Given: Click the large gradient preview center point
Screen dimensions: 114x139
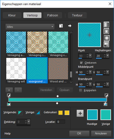Looking at the screenshot, I should [89, 35].
